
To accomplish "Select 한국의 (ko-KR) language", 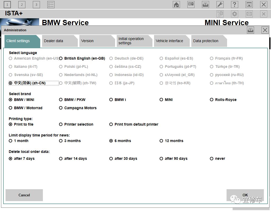I will 175,83.
